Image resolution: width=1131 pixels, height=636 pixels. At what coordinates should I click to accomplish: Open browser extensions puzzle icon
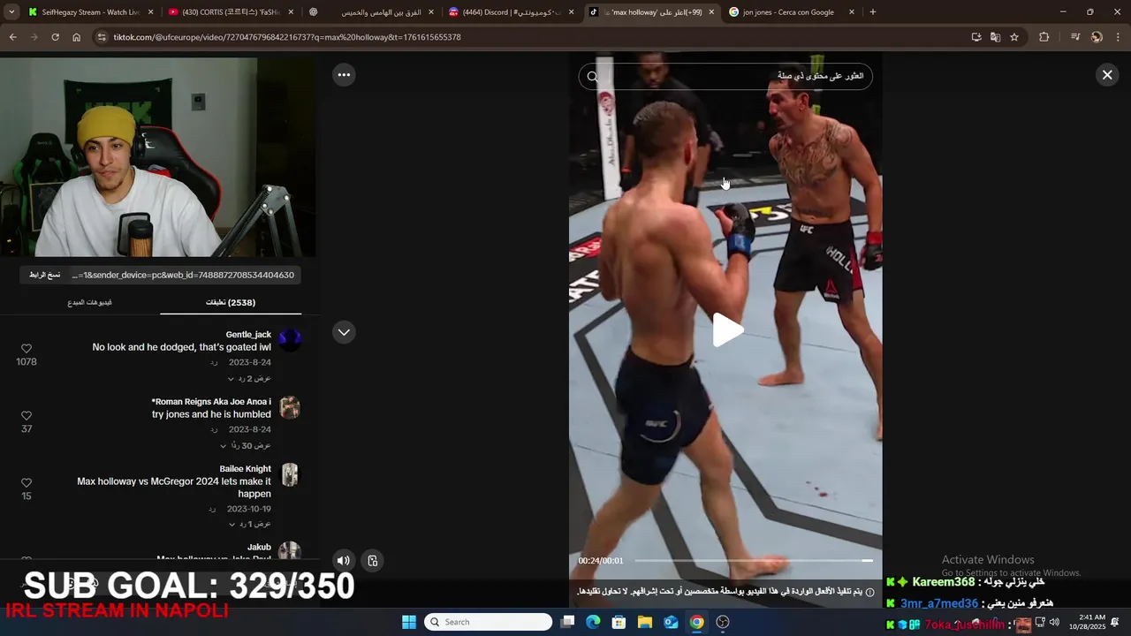1044,37
